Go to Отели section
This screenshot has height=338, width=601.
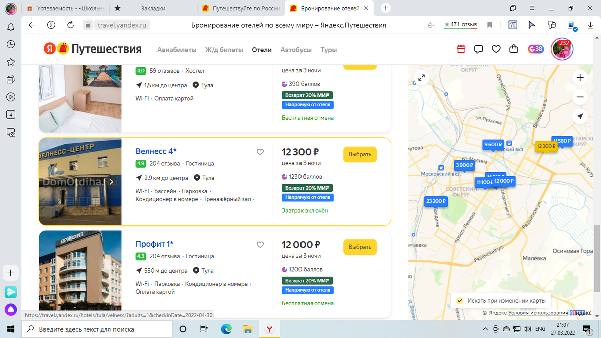(x=262, y=50)
